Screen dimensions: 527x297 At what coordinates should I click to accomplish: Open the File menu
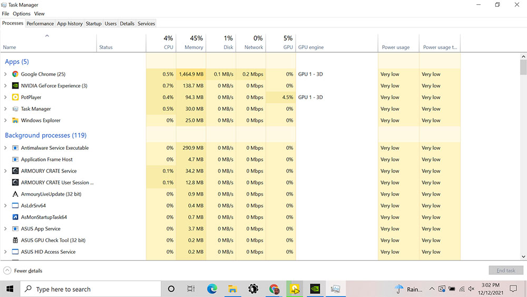click(x=5, y=14)
